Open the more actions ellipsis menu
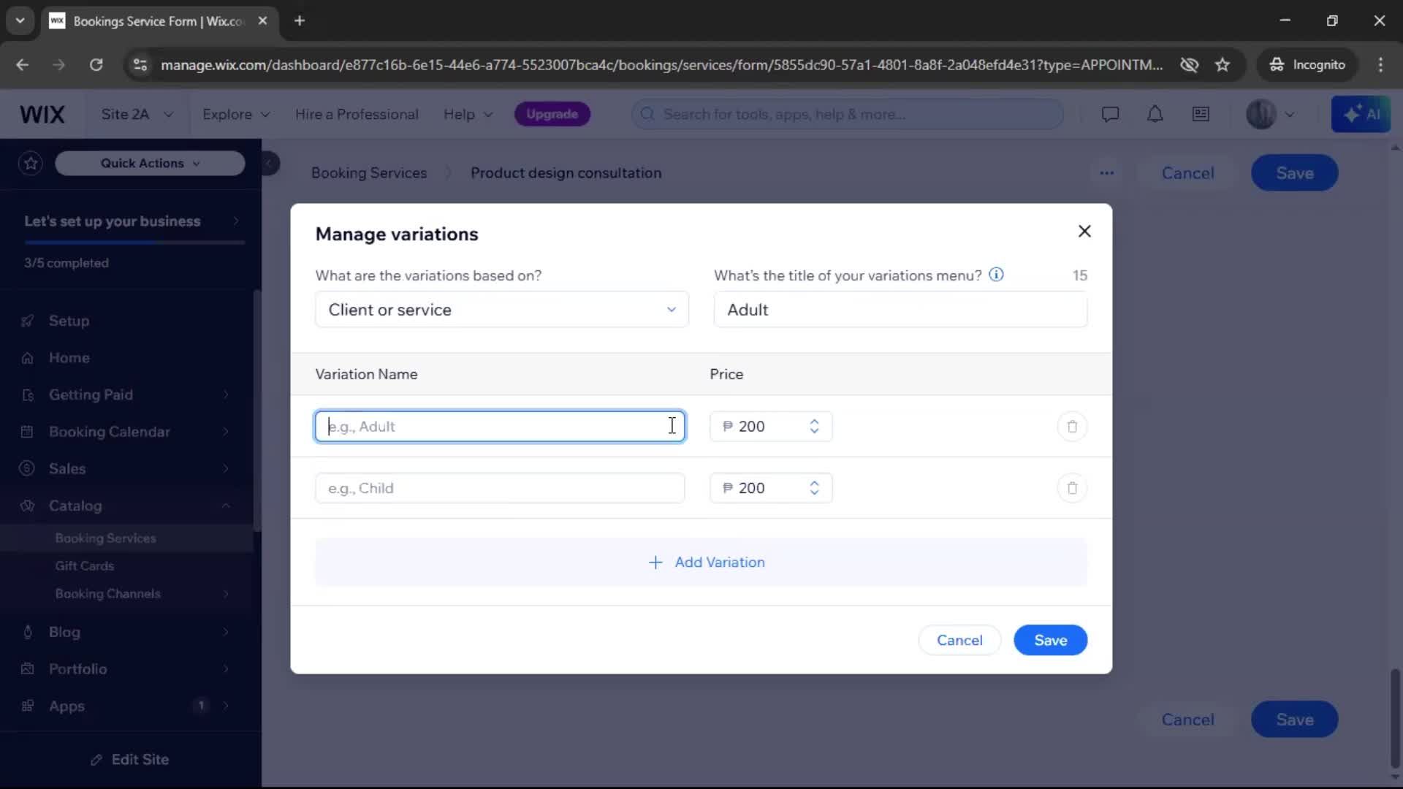 point(1106,173)
